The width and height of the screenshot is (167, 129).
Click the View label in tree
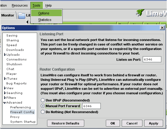(10, 88)
